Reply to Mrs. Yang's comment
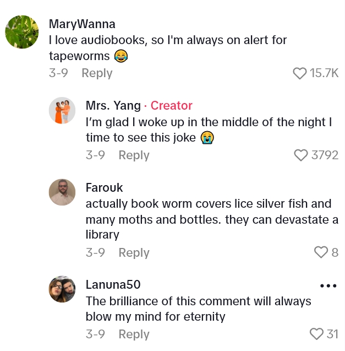Viewport: 345px width, 351px height. [134, 155]
